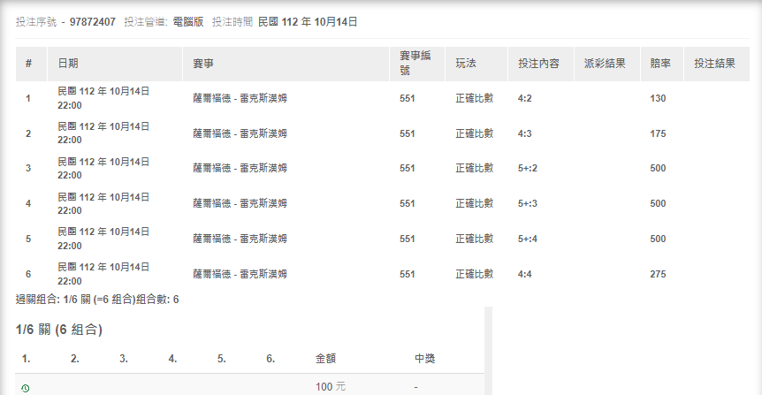Click the 過關組合 combination summary line
The width and height of the screenshot is (762, 395).
tap(97, 300)
